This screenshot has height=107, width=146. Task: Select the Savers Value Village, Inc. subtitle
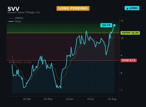24,12
